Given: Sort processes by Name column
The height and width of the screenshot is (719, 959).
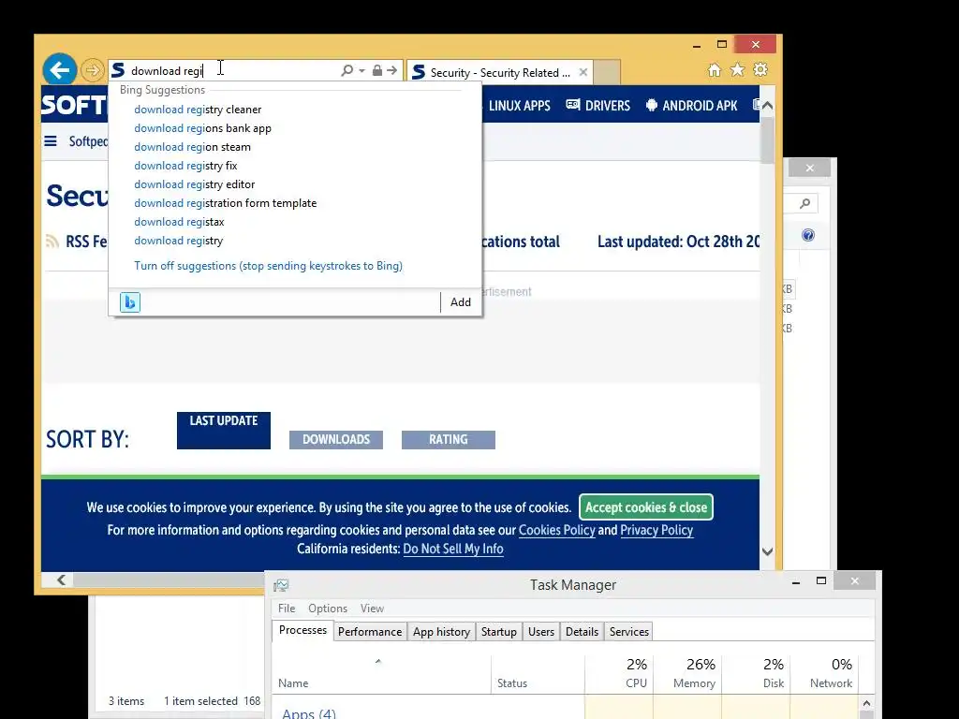Looking at the screenshot, I should coord(381,674).
